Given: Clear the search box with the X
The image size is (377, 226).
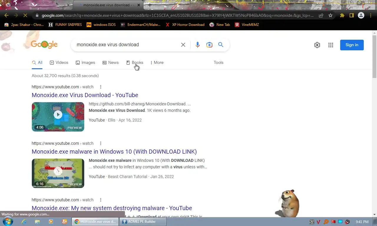Looking at the screenshot, I should [183, 45].
